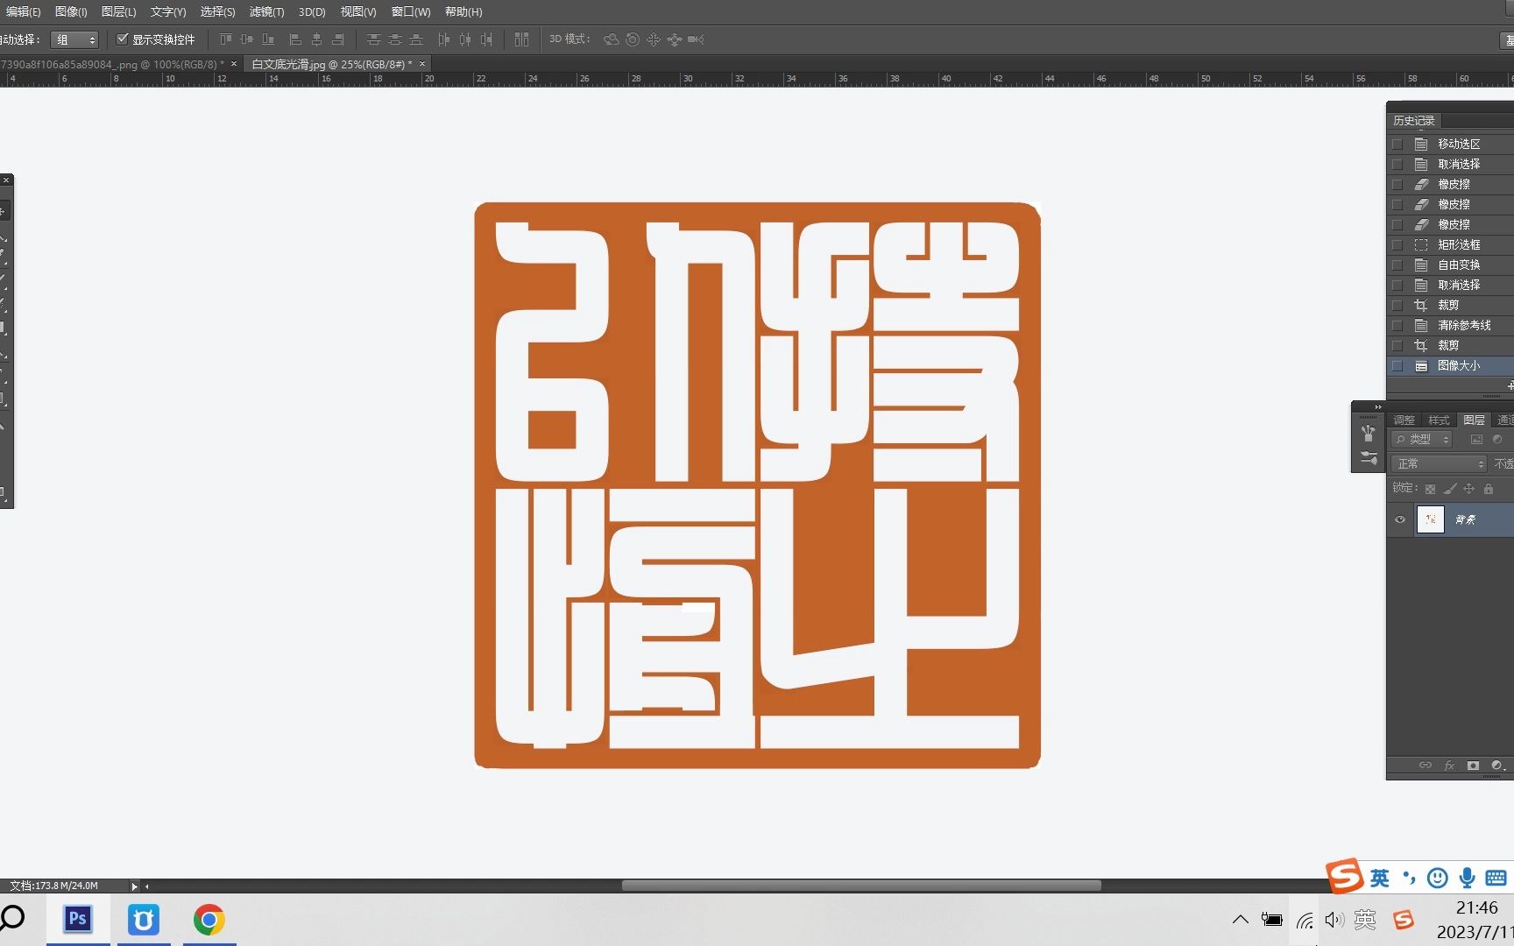The height and width of the screenshot is (946, 1514).
Task: Click the hand tool in the collapsed panel strip
Action: coord(1368,434)
